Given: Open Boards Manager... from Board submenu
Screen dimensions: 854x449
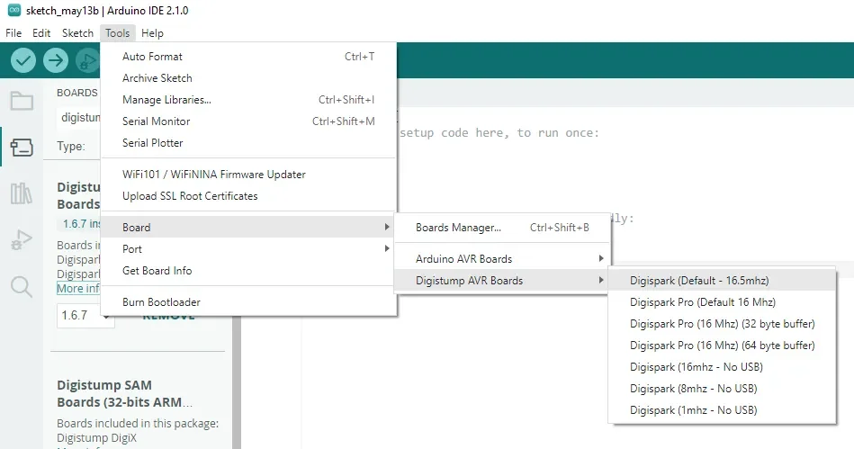Looking at the screenshot, I should coord(502,228).
